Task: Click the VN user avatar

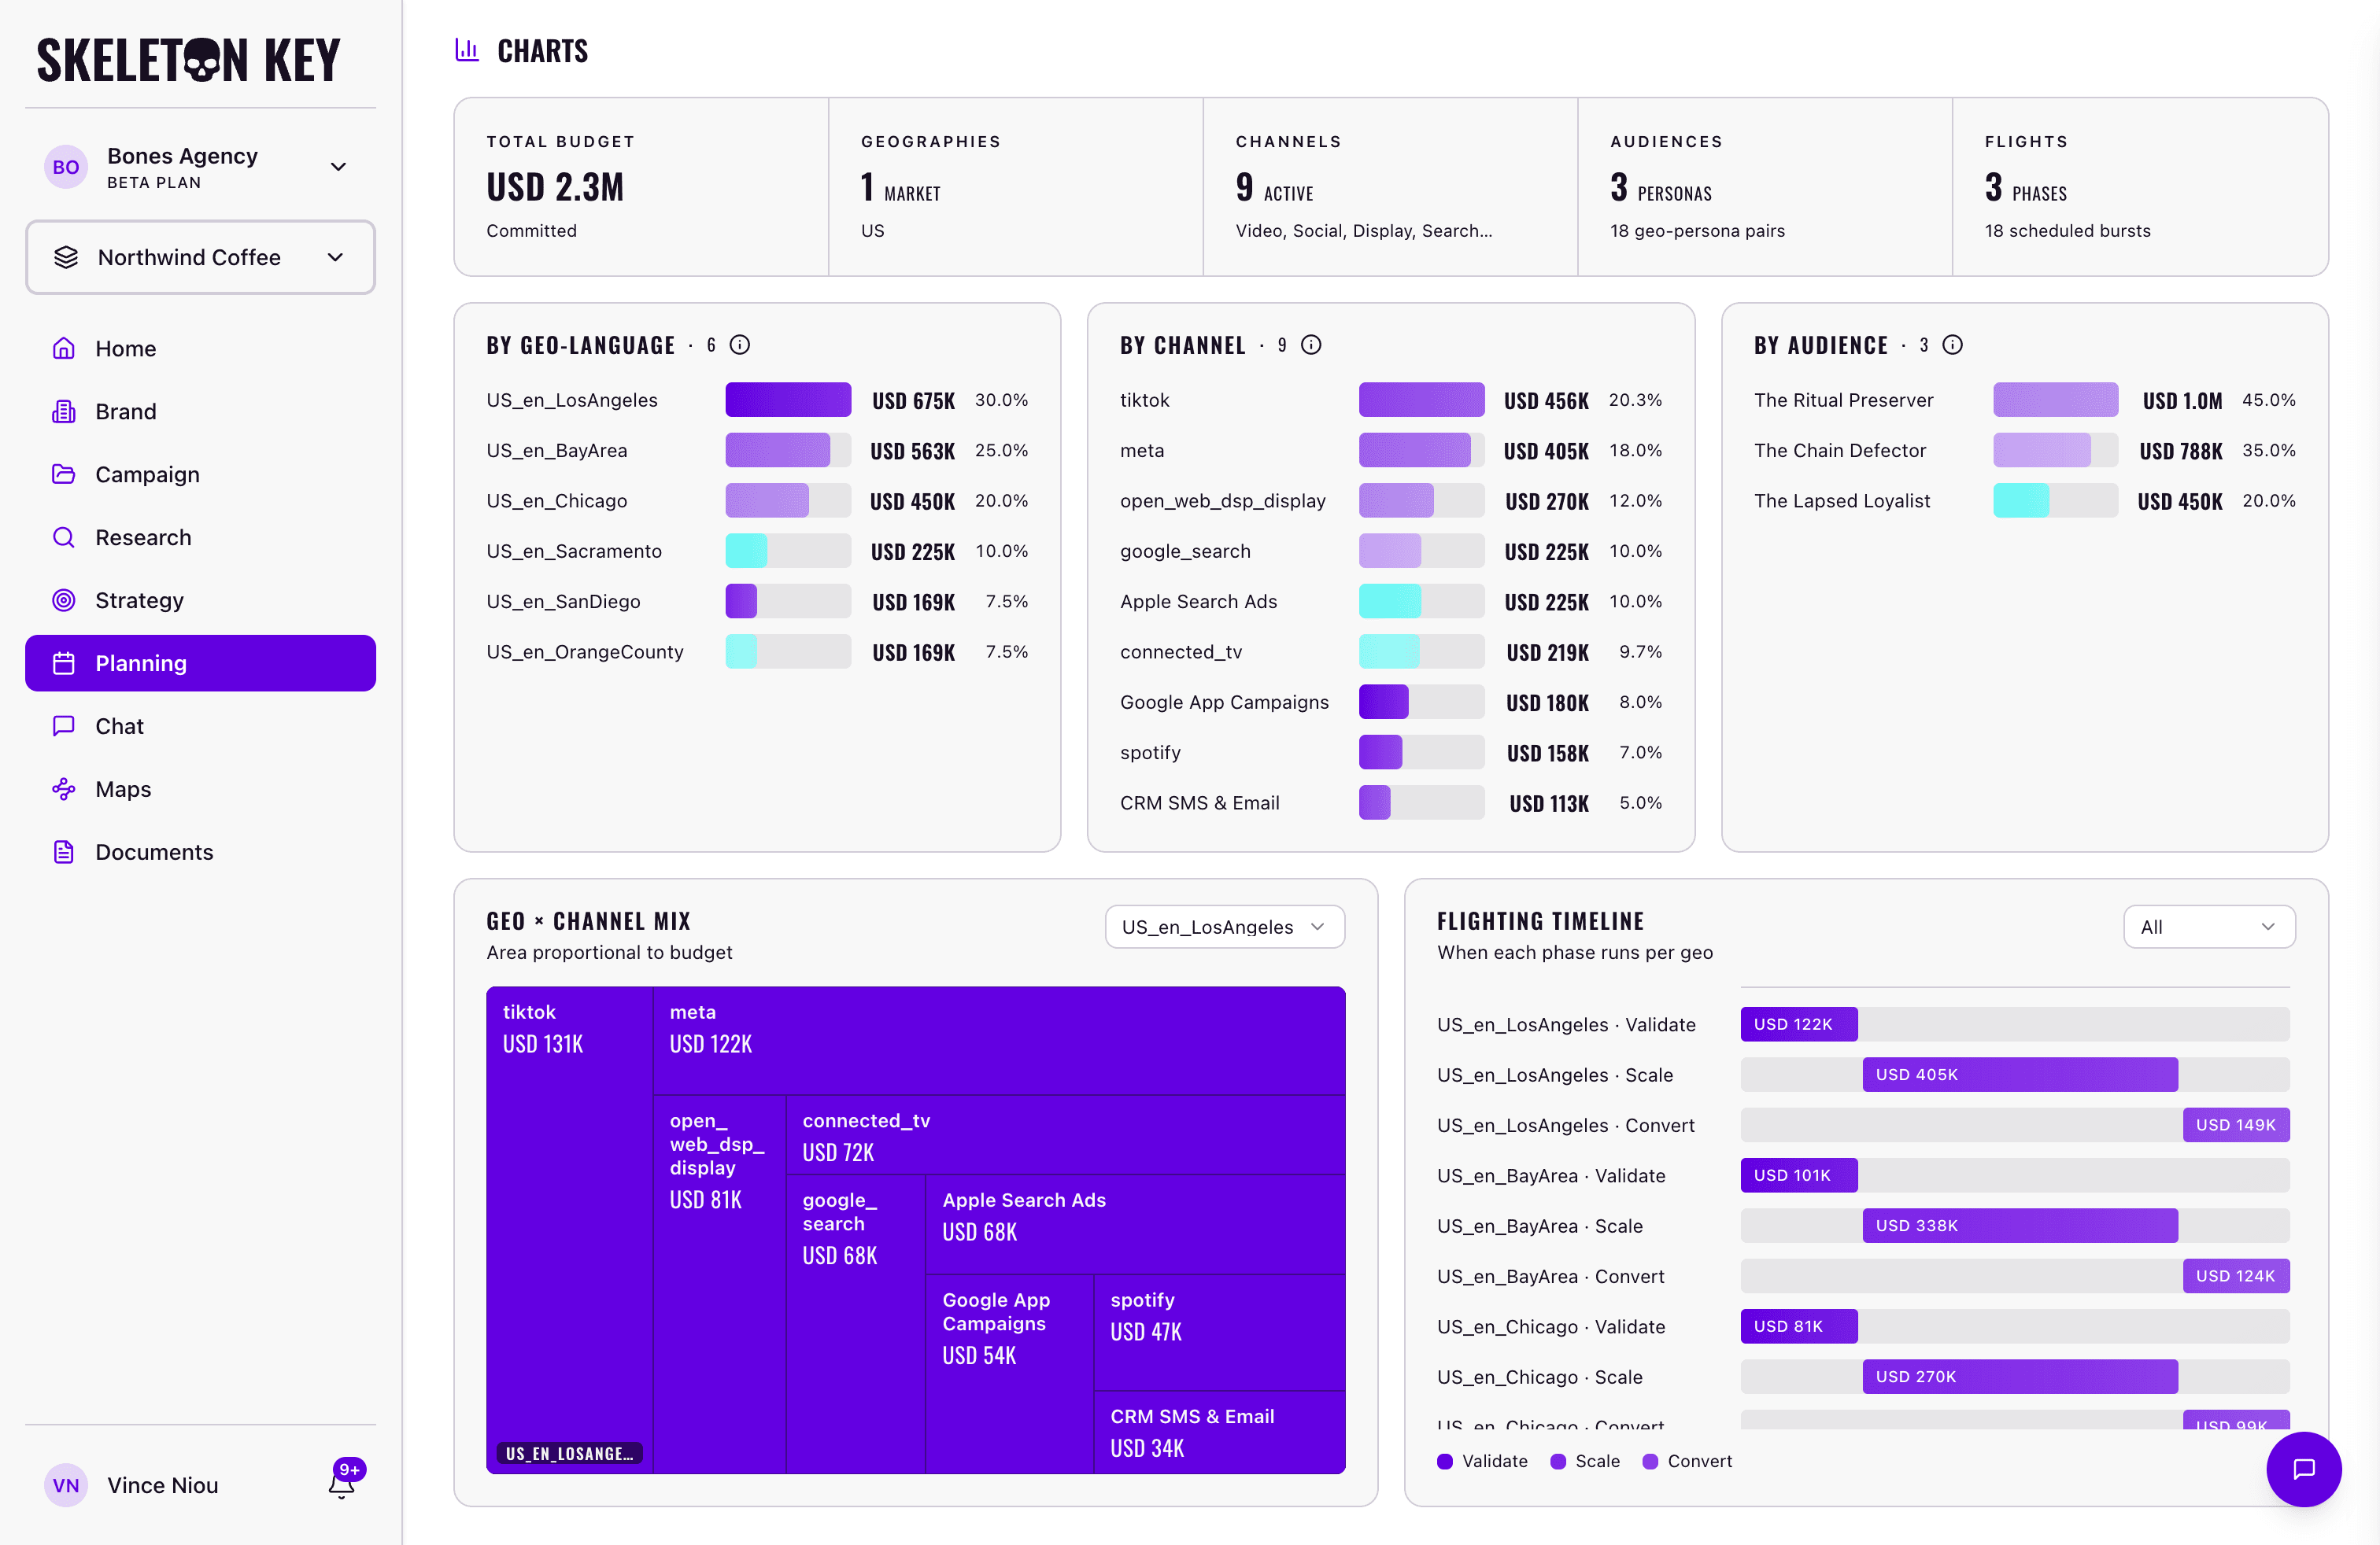Action: [x=66, y=1485]
